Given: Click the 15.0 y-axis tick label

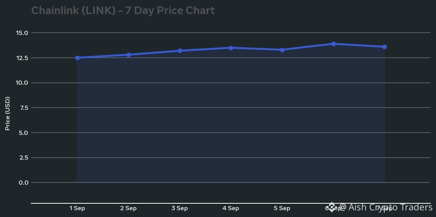Looking at the screenshot, I should tap(22, 33).
